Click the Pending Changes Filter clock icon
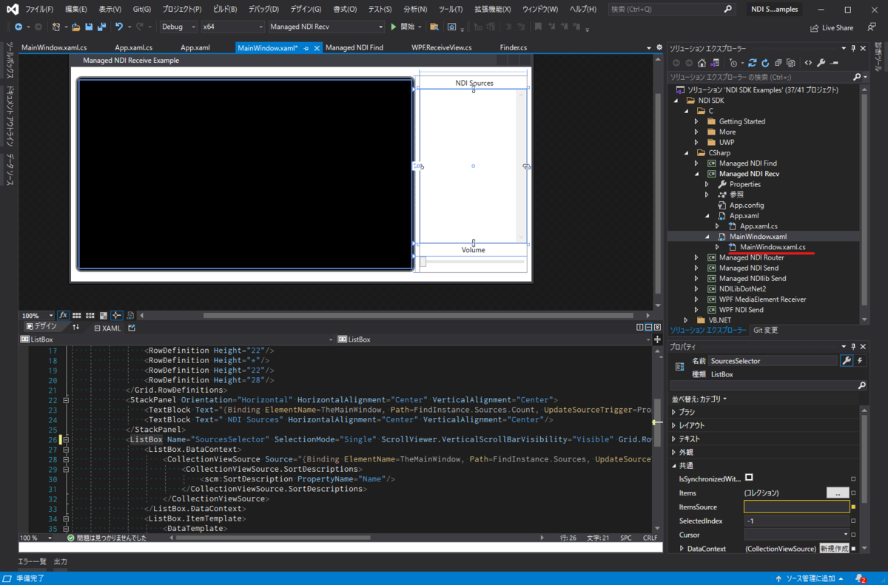Screen dimensions: 888x585 click(733, 63)
